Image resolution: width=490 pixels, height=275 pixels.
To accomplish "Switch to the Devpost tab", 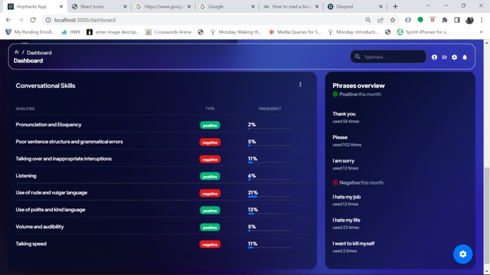I will coord(355,7).
